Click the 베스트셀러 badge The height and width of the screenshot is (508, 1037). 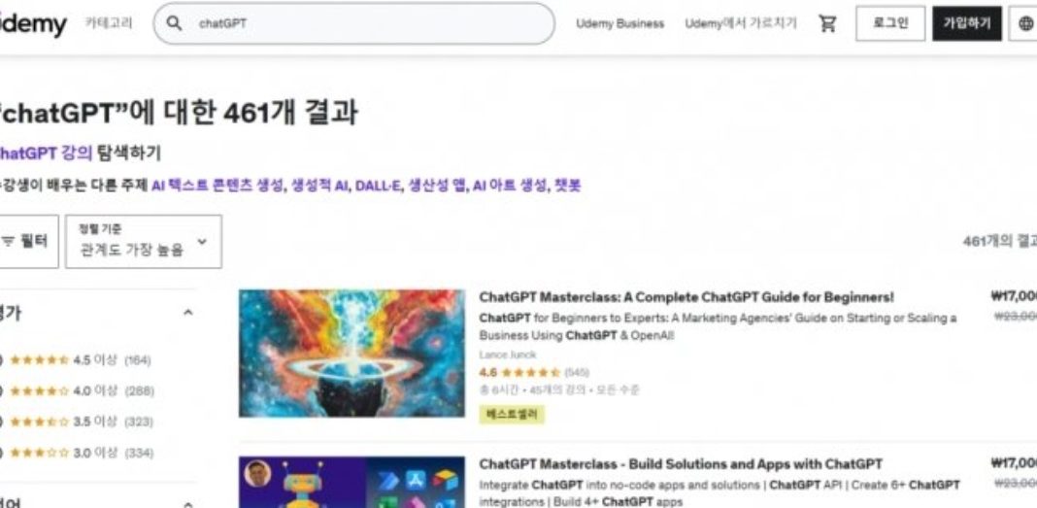coord(512,415)
